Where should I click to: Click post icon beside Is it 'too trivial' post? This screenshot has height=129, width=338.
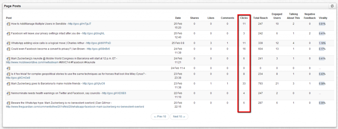click(x=8, y=74)
